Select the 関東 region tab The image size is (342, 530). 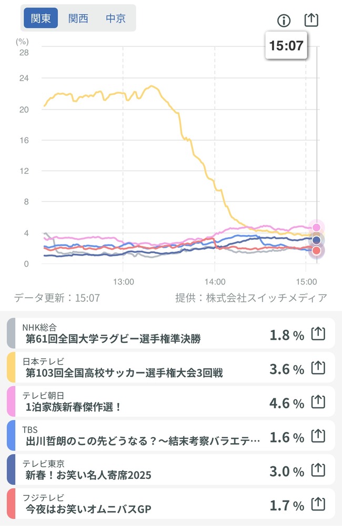tap(41, 18)
